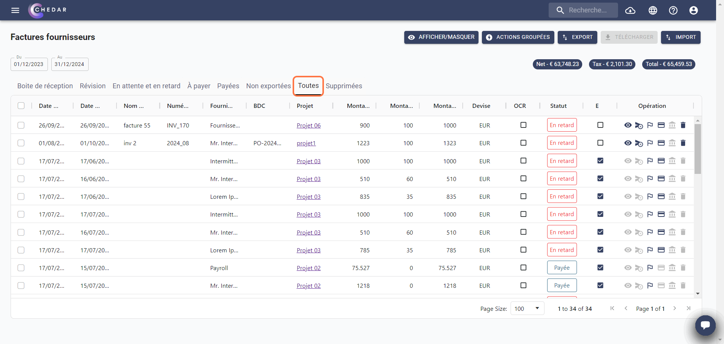Switch to the Non exportées tab
724x344 pixels.
(268, 86)
